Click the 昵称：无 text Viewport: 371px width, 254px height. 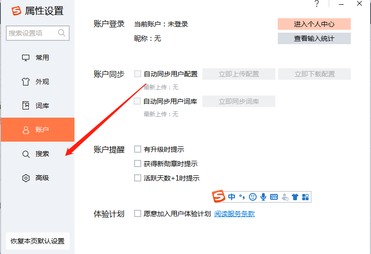click(x=148, y=38)
